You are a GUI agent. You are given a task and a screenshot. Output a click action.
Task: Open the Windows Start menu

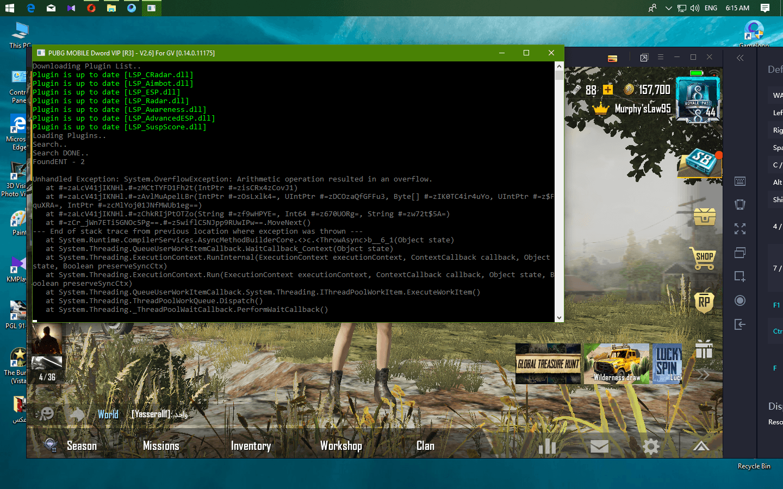pyautogui.click(x=9, y=8)
